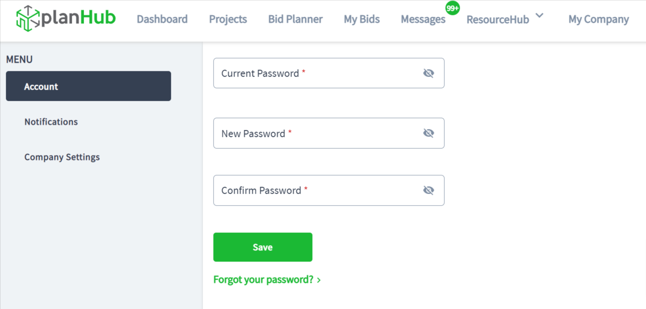Open the Messages notification badge

coord(452,7)
